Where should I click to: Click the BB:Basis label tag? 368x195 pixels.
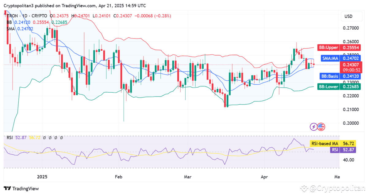click(x=329, y=76)
